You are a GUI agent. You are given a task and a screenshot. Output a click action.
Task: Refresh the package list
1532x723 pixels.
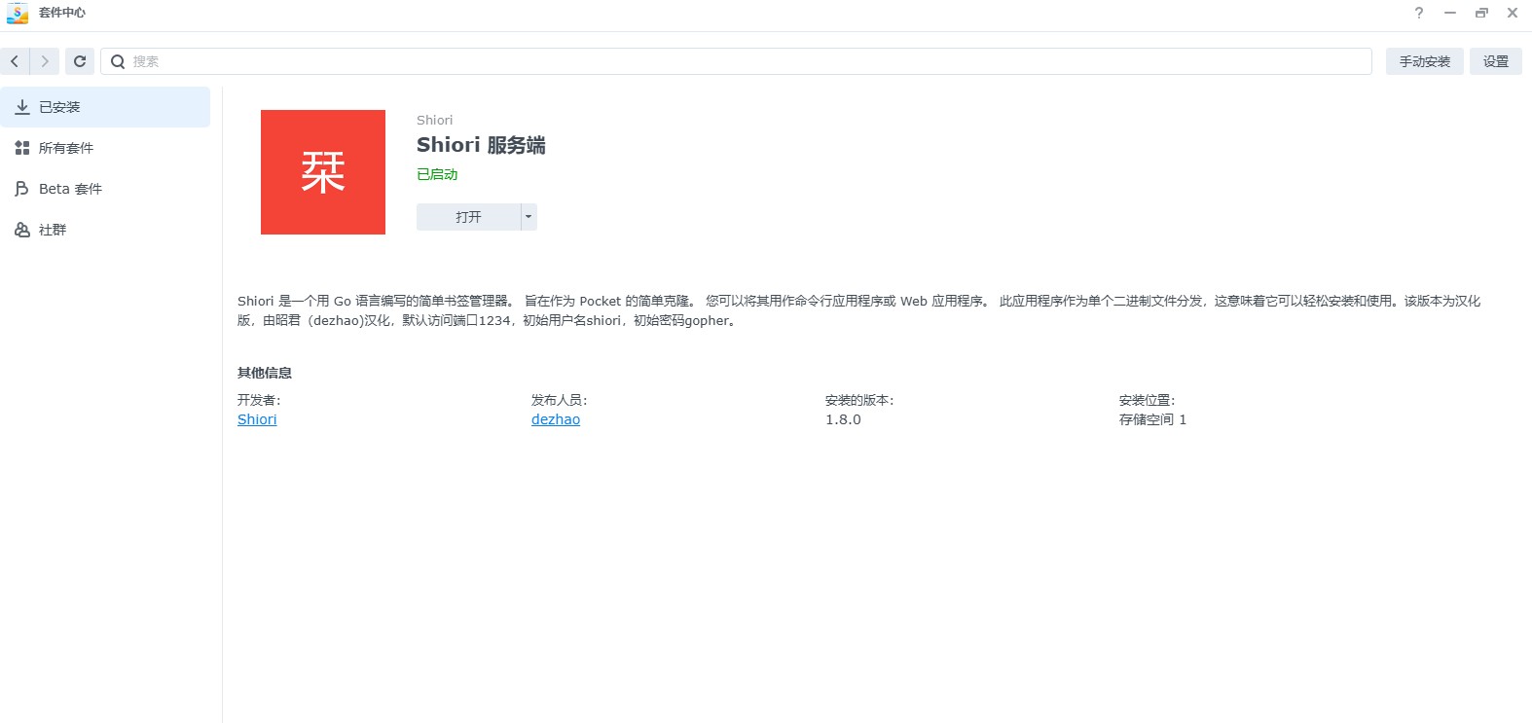[x=80, y=61]
